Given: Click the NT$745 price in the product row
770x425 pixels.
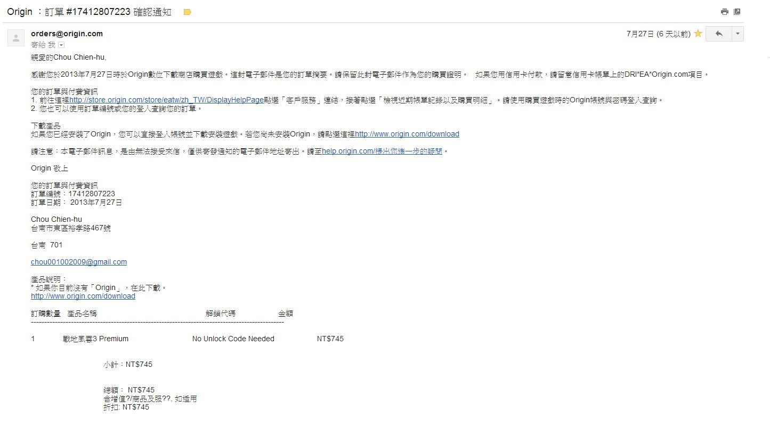Looking at the screenshot, I should pyautogui.click(x=330, y=339).
